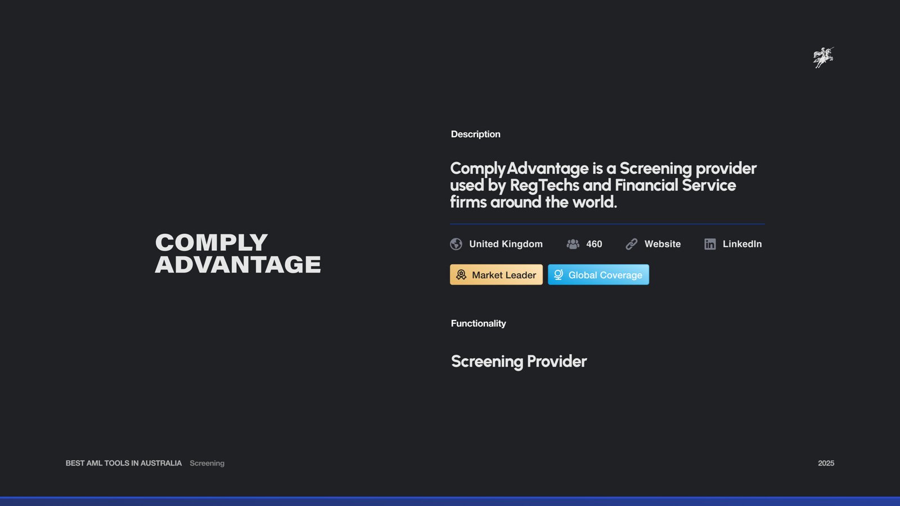Click the award ribbon icon in the Market Leader badge
This screenshot has height=506, width=900.
[x=461, y=274]
